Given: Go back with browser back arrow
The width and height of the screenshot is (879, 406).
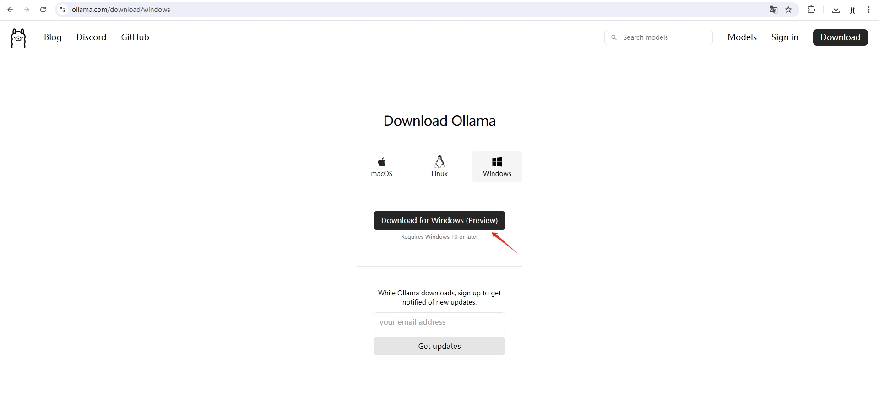Looking at the screenshot, I should [x=10, y=10].
